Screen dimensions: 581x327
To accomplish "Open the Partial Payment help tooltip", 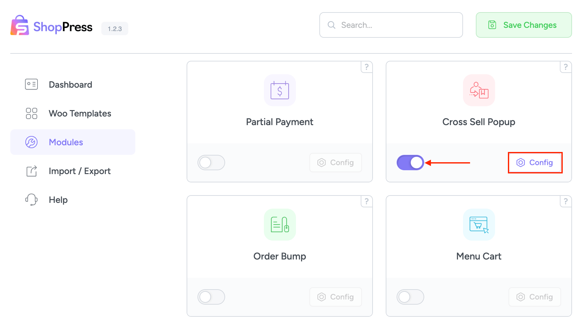I will click(x=366, y=67).
